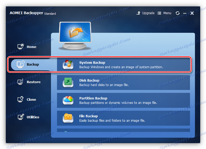Choose the System Backup title
206x149 pixels.
pos(92,62)
